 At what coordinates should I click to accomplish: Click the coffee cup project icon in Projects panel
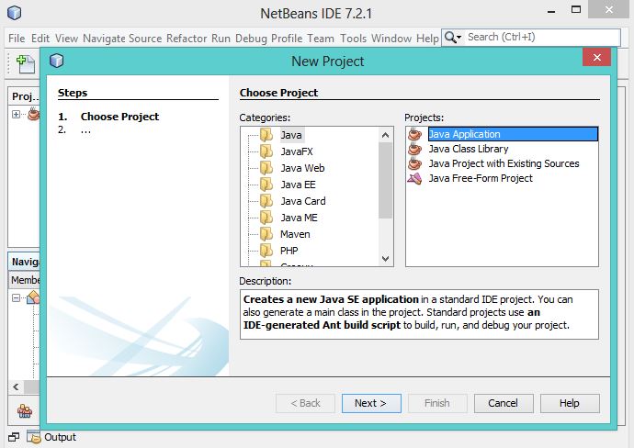[x=34, y=114]
